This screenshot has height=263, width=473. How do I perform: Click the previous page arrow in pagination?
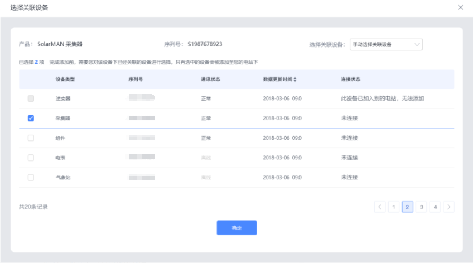380,207
